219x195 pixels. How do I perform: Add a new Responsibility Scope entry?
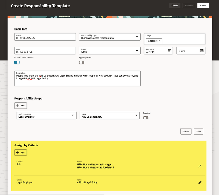click(21, 106)
